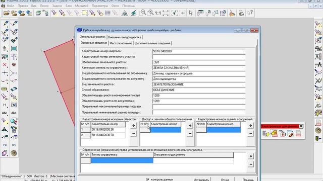The image size is (323, 181).
Task: Remove row from source objects cadastral numbers
Action: tap(133, 134)
